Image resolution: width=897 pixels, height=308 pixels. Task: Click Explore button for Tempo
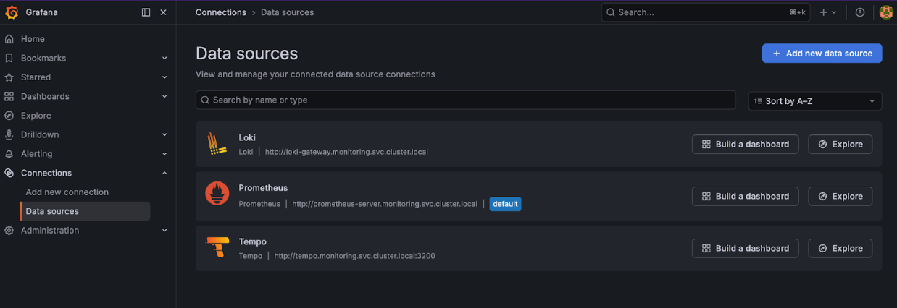840,248
